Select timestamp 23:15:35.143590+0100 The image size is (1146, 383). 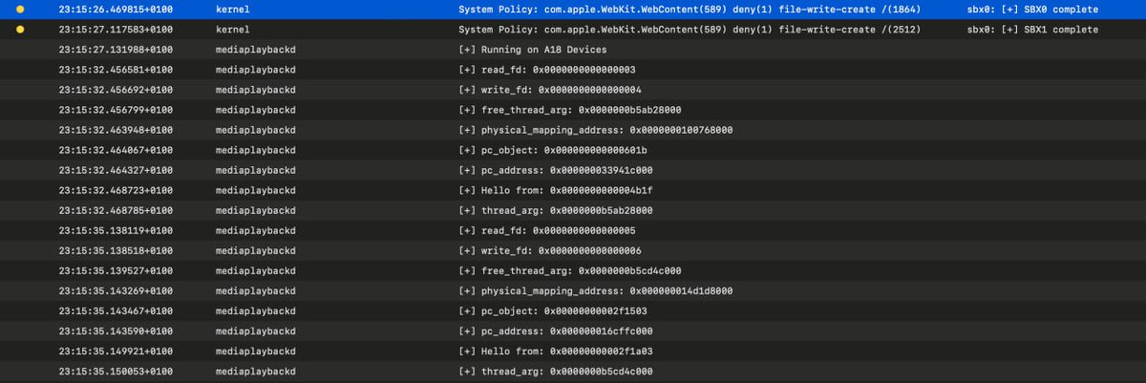(x=116, y=330)
